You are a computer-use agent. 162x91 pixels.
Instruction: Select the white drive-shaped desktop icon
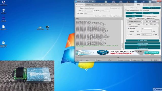pos(40,28)
